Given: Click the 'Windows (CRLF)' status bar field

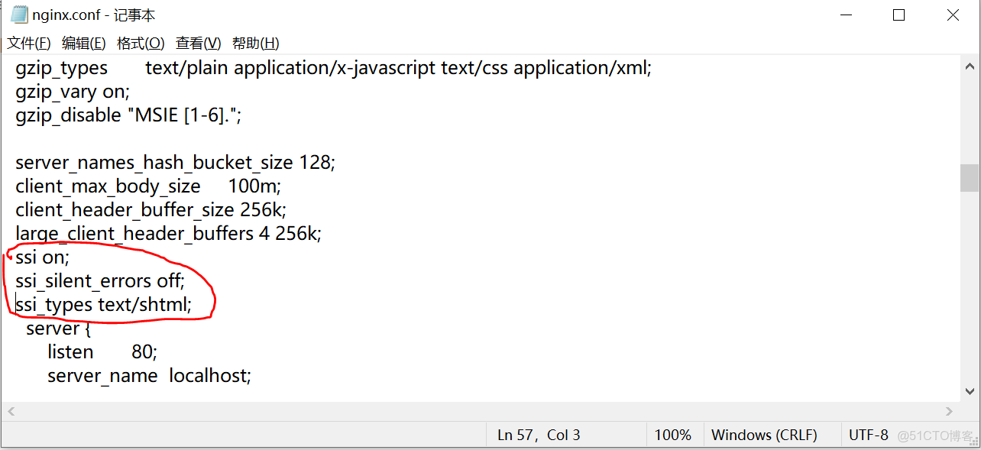Looking at the screenshot, I should (x=764, y=435).
